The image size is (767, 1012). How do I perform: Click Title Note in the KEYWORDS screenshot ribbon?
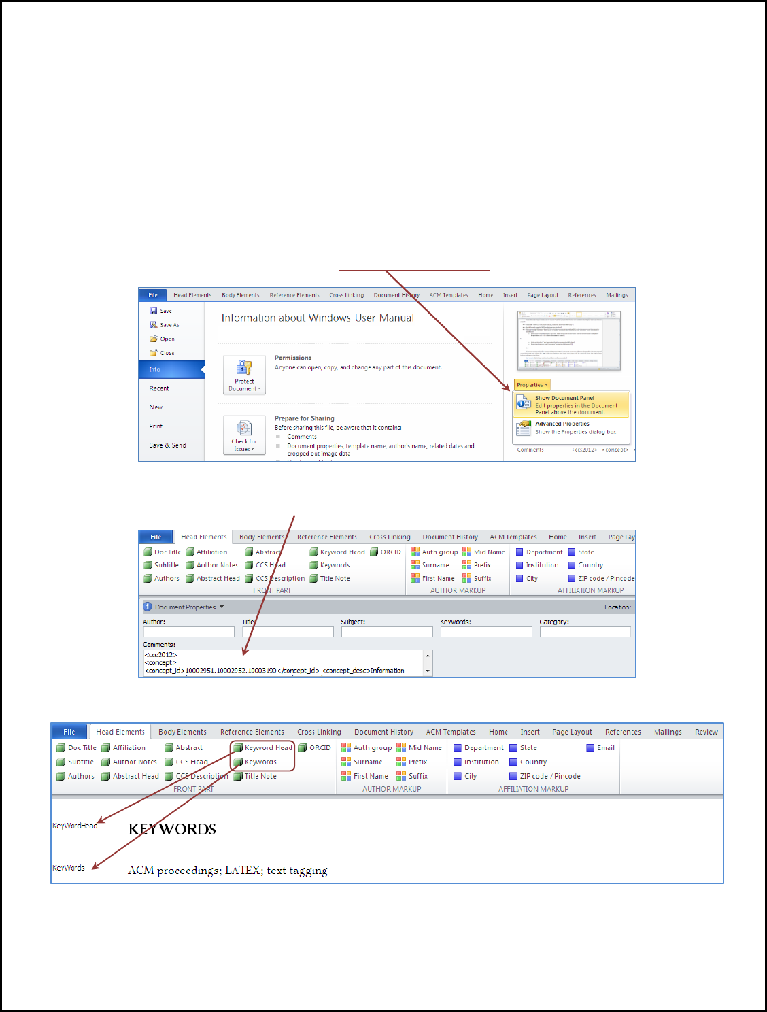(x=255, y=776)
